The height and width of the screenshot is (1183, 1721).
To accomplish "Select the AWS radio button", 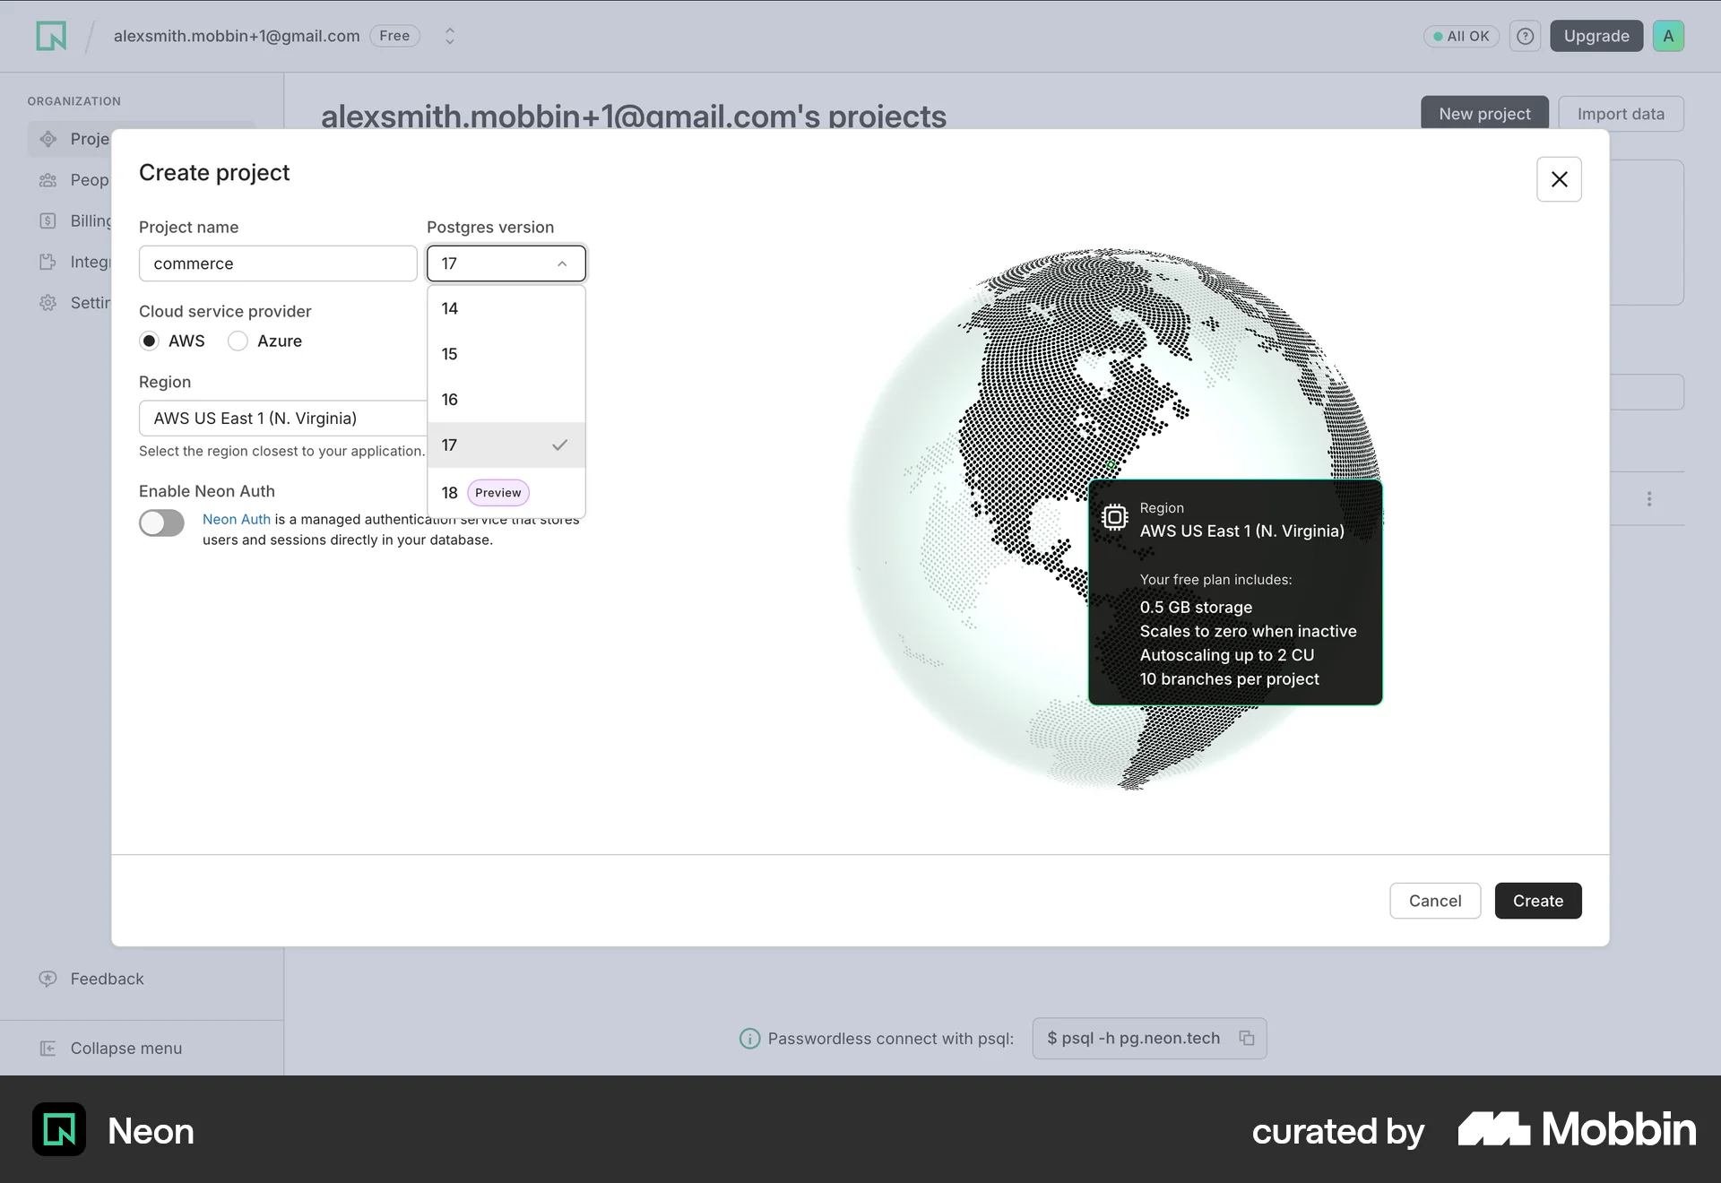I will [x=150, y=341].
